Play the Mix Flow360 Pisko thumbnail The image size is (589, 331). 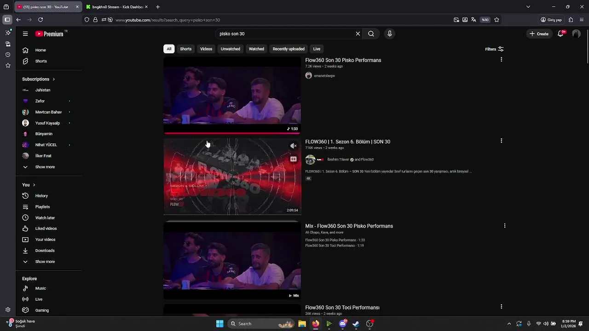click(x=232, y=261)
